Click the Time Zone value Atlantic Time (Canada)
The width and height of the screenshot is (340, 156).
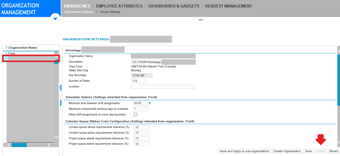[x=153, y=67]
